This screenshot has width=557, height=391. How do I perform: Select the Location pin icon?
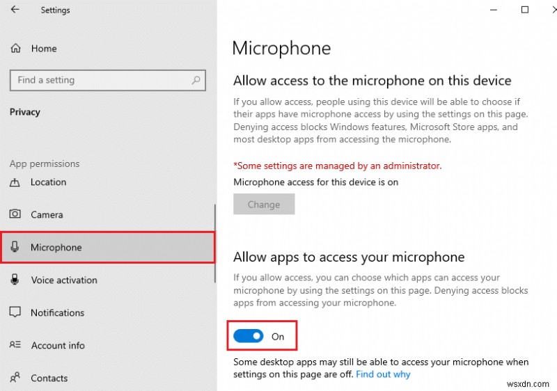click(15, 182)
